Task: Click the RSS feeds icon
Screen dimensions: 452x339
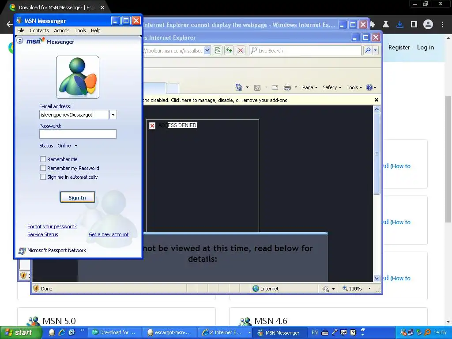Action: (x=257, y=88)
